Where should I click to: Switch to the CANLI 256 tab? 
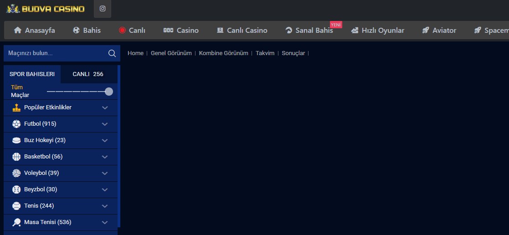(x=88, y=74)
